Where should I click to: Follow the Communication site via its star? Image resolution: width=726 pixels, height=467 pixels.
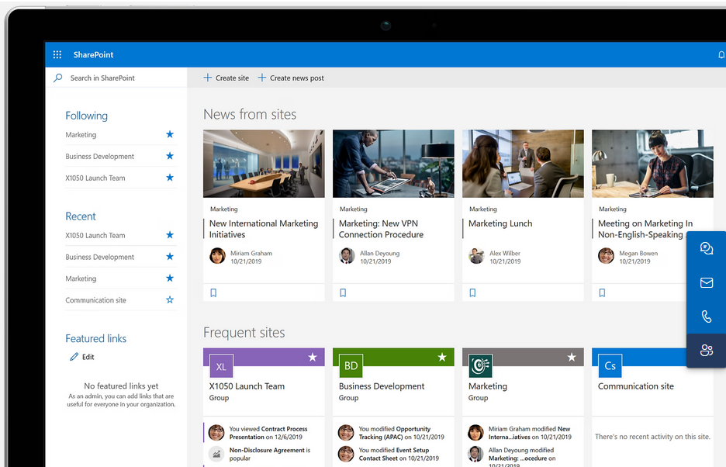click(x=170, y=300)
